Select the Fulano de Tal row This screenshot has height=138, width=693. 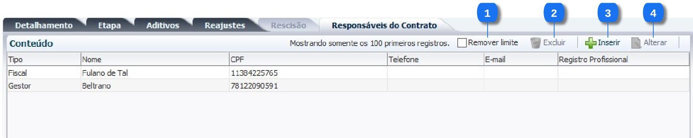[348, 73]
